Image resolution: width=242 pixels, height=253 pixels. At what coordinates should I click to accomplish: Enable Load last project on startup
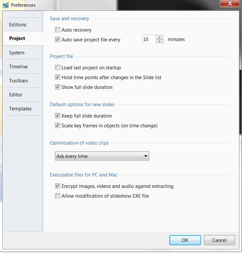(x=58, y=68)
